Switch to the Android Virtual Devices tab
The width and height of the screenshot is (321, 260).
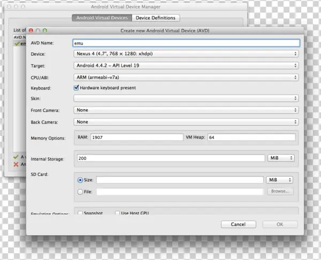pyautogui.click(x=102, y=18)
